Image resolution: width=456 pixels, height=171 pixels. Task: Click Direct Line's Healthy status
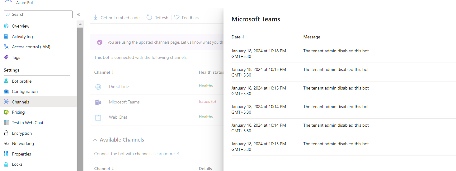206,86
